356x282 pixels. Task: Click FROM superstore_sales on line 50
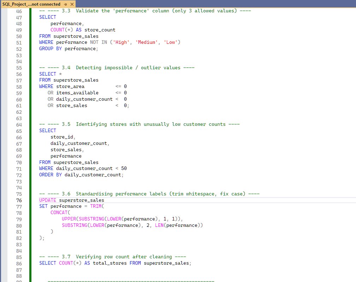tap(69, 36)
